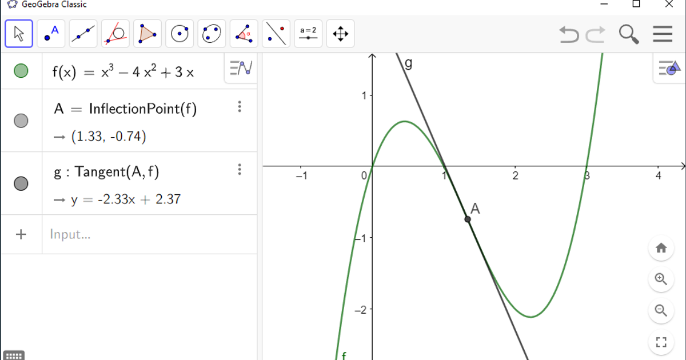Open the main hamburger menu
686x360 pixels.
662,34
